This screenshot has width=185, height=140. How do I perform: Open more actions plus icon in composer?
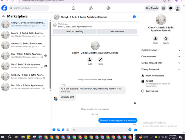(x=54, y=130)
